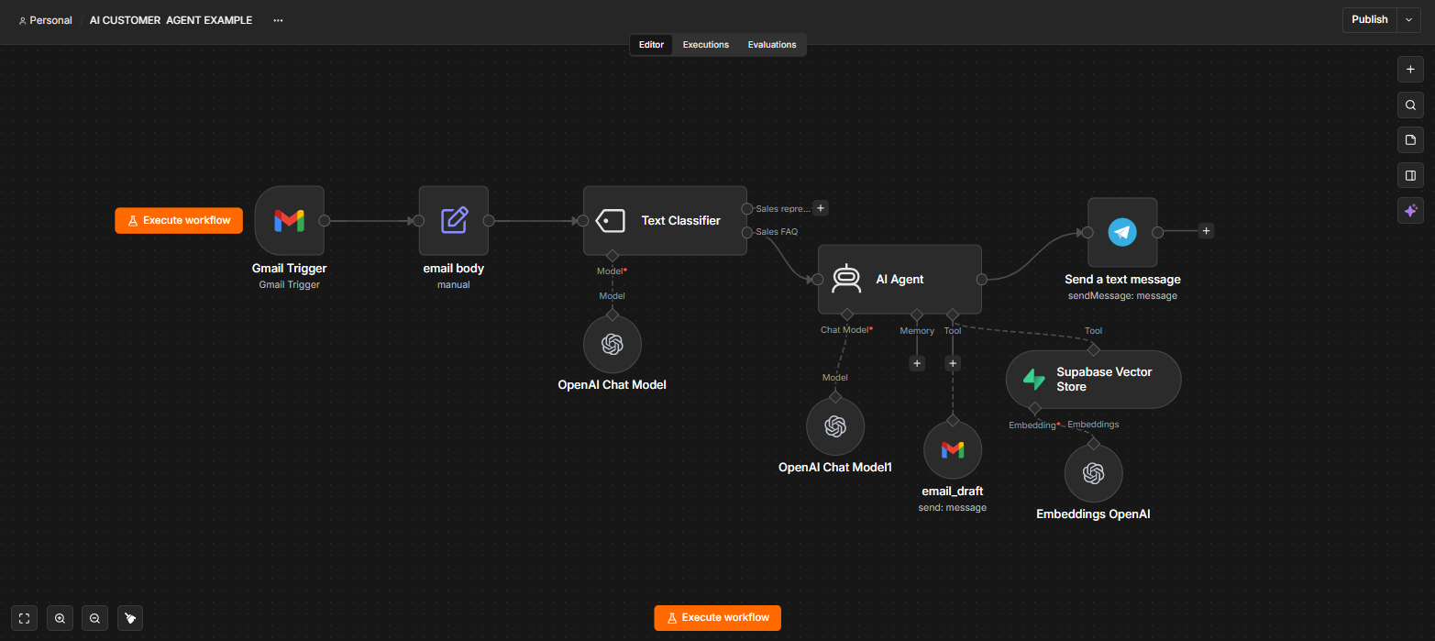The width and height of the screenshot is (1435, 641).
Task: Click the bottom Execute workflow button
Action: point(717,618)
